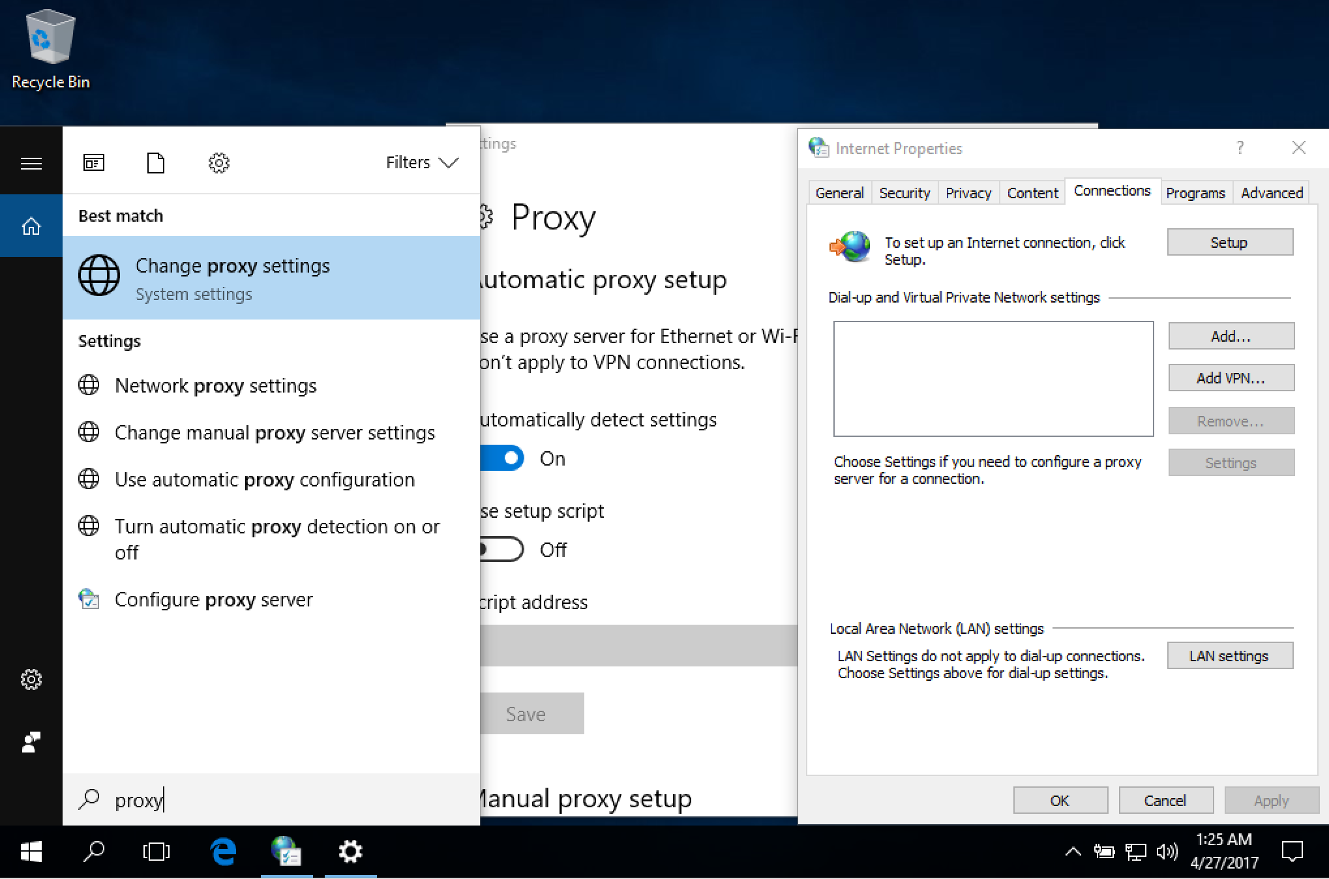Expand the Filters dropdown

coord(422,162)
